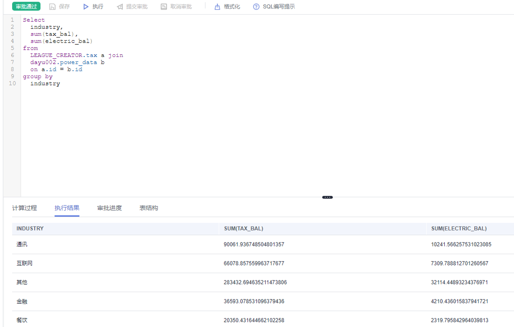This screenshot has width=514, height=327.
Task: Select the 互联网 industry cell
Action: pos(25,263)
